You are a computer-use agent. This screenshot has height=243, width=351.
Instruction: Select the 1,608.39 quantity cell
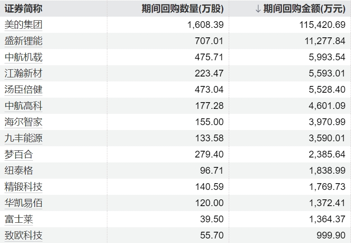click(205, 25)
